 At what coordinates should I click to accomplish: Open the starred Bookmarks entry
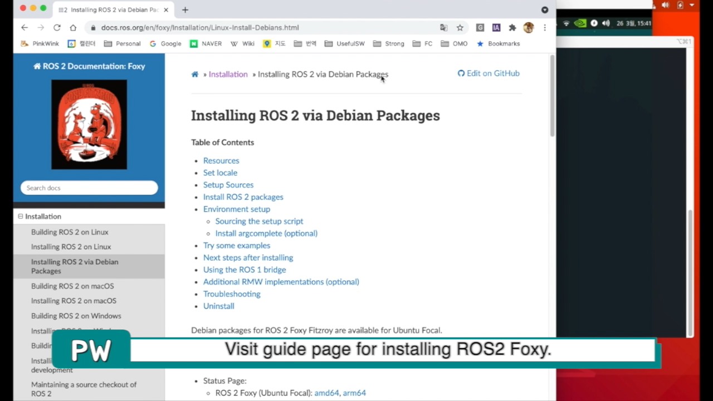coord(499,43)
